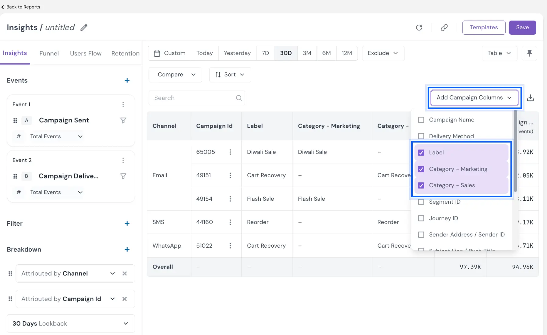Open the Event 1 Total Events dropdown

click(x=56, y=136)
